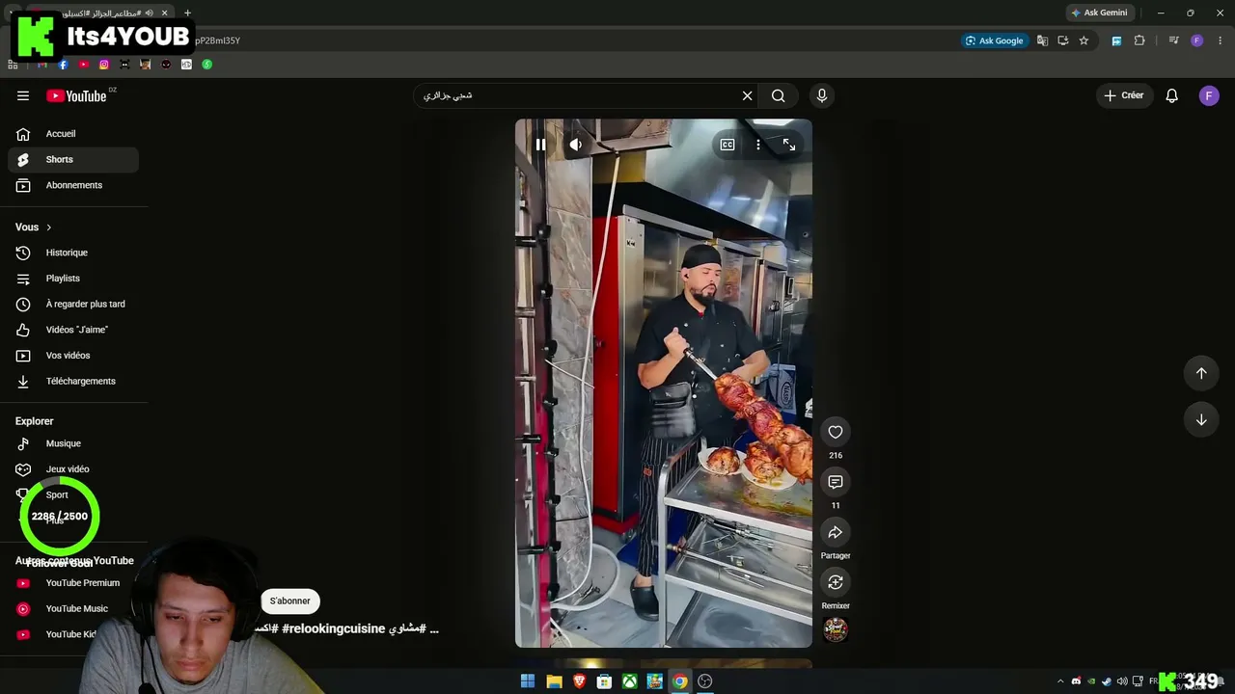Select Shorts in the sidebar

[73, 159]
